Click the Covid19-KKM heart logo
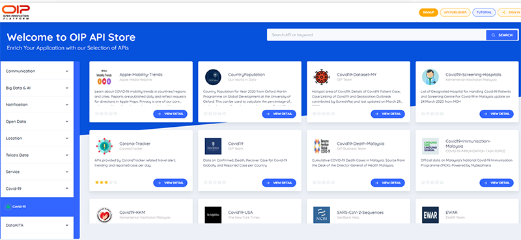This screenshot has height=240, width=521. (x=104, y=215)
